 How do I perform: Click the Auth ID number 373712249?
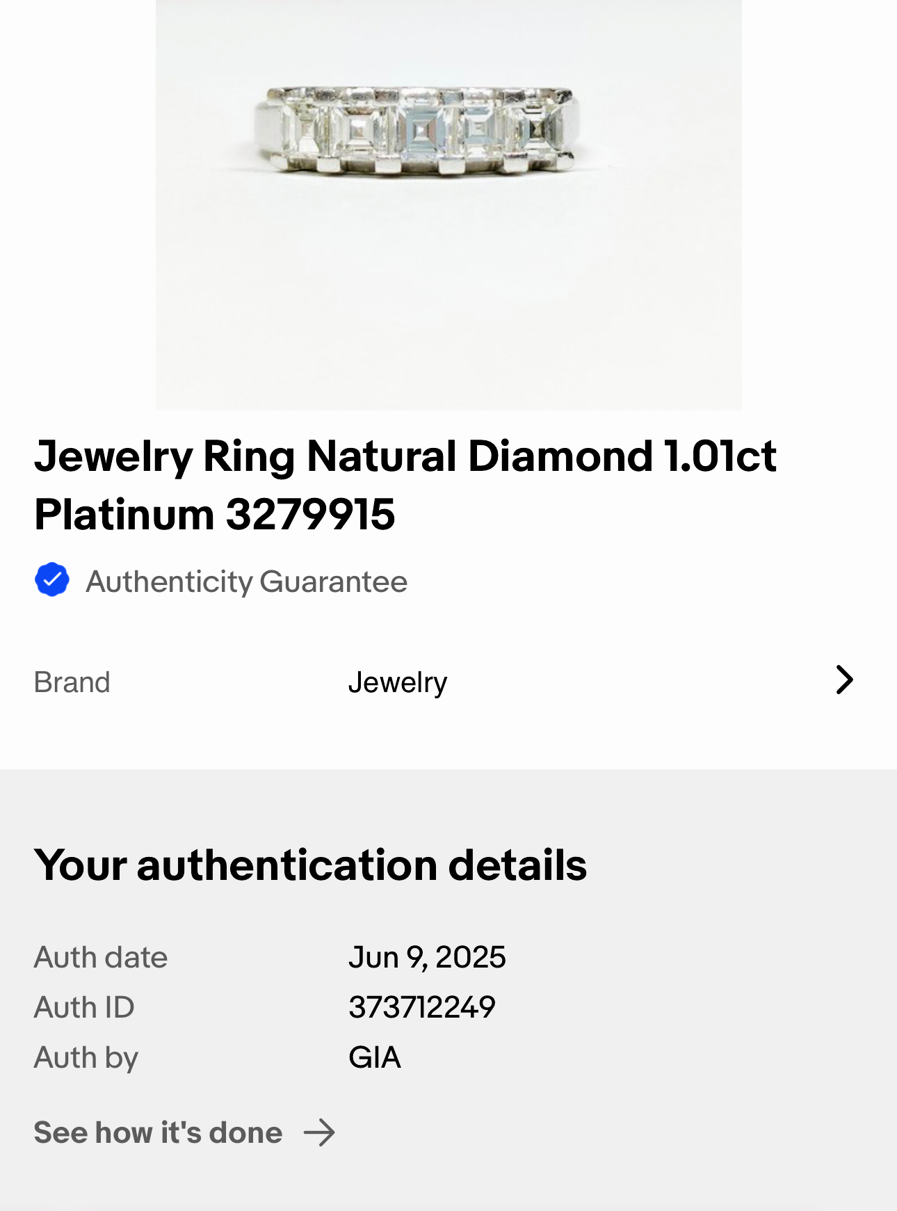422,1008
